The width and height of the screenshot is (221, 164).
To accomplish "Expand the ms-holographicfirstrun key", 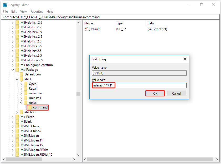I will point(13,65).
